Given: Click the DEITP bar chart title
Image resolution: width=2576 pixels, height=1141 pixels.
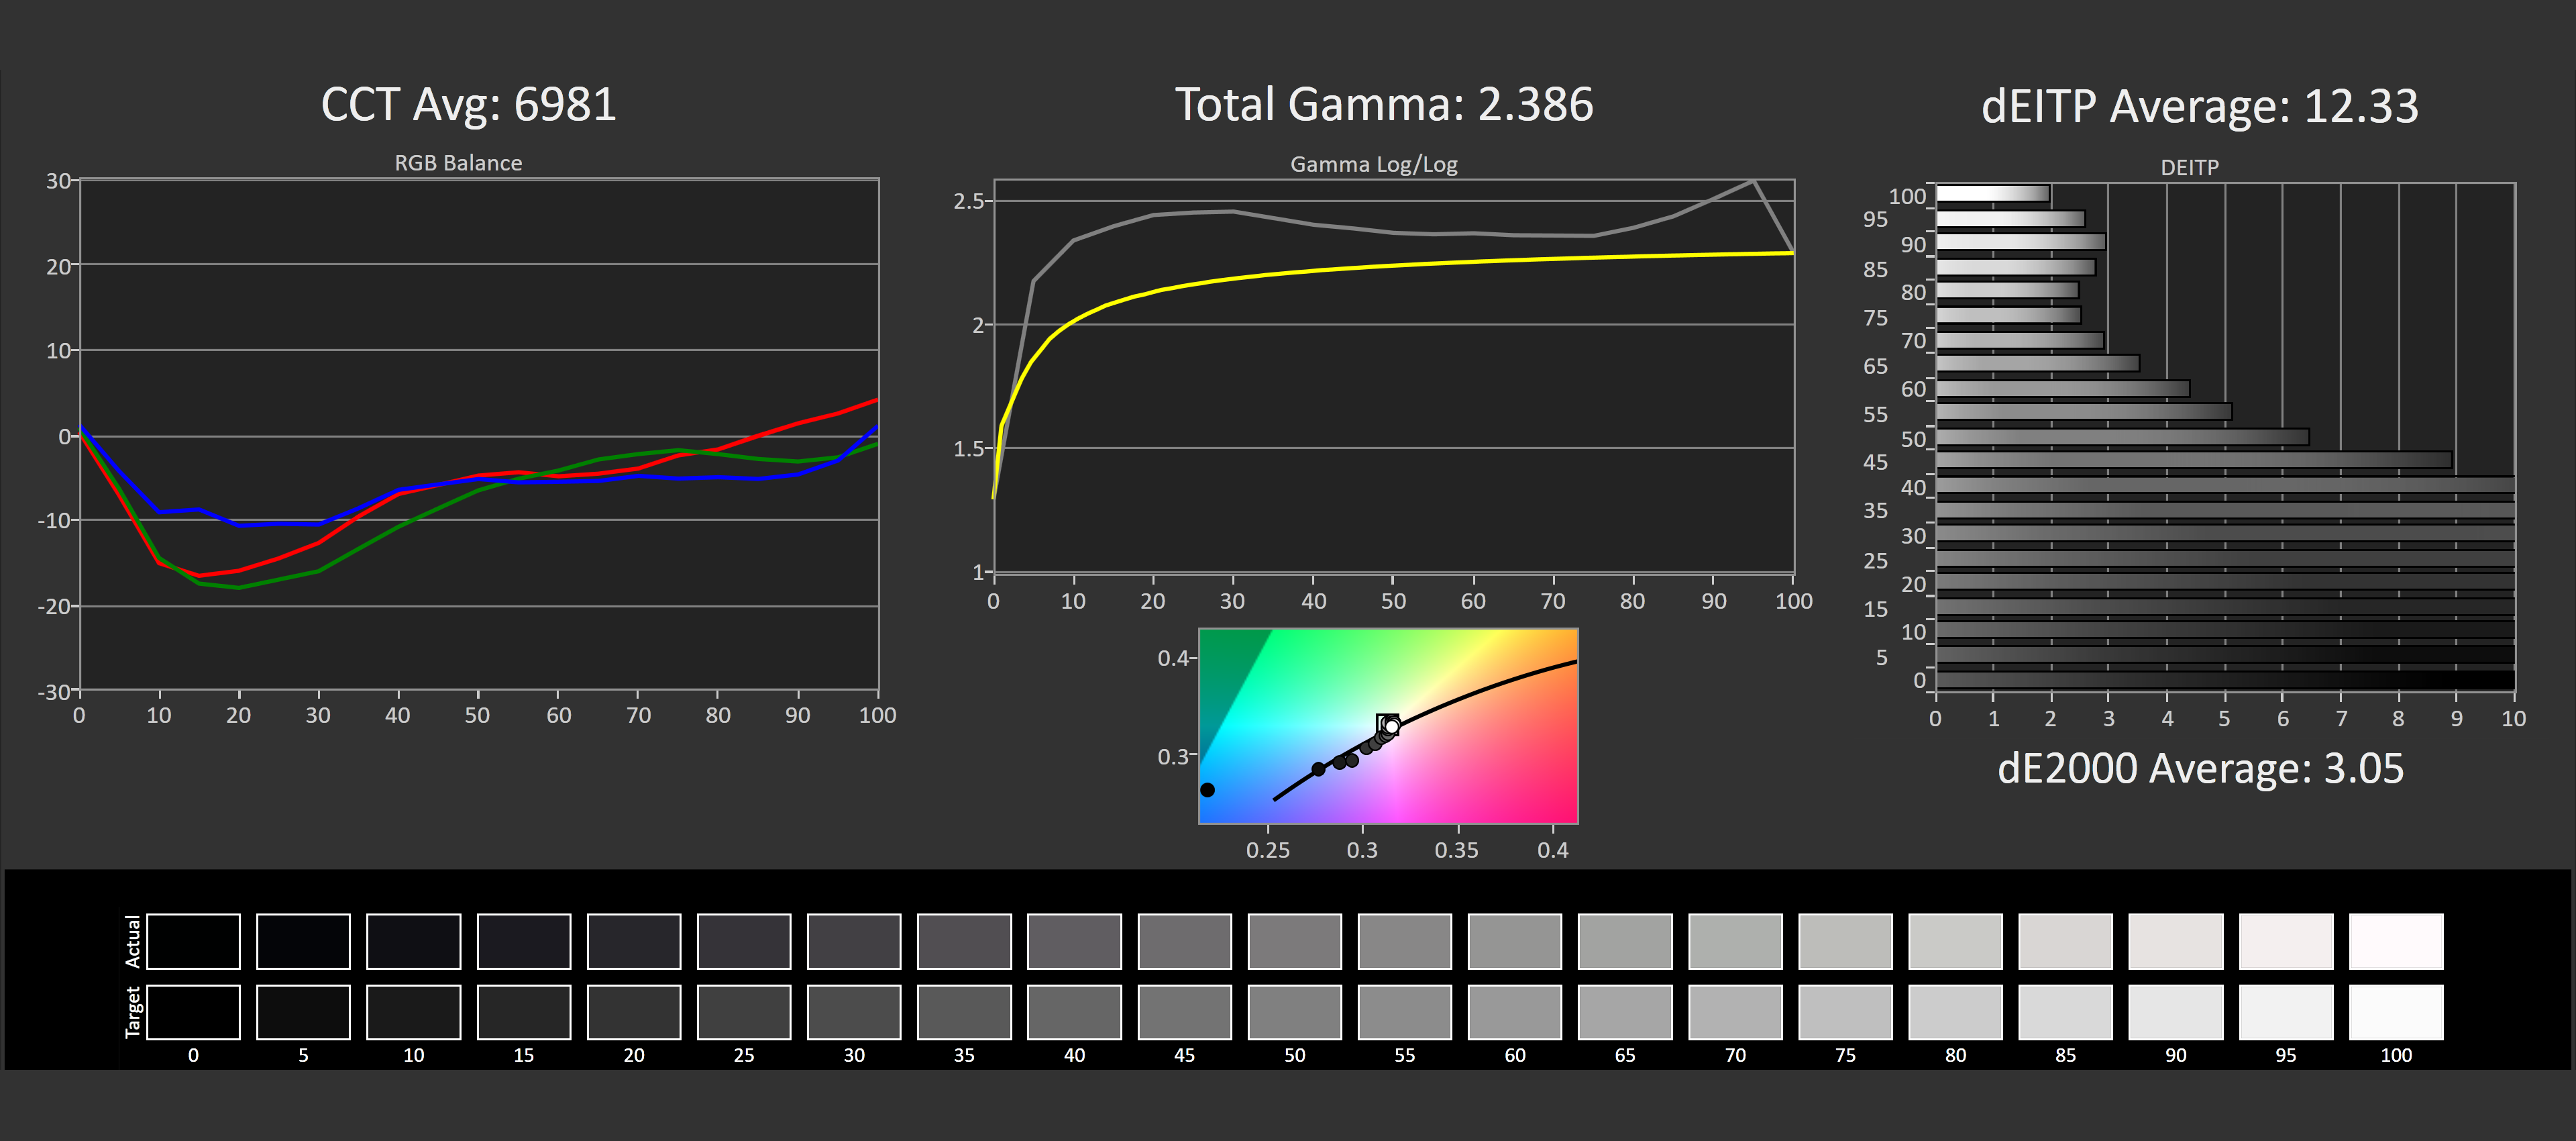Looking at the screenshot, I should [2189, 167].
